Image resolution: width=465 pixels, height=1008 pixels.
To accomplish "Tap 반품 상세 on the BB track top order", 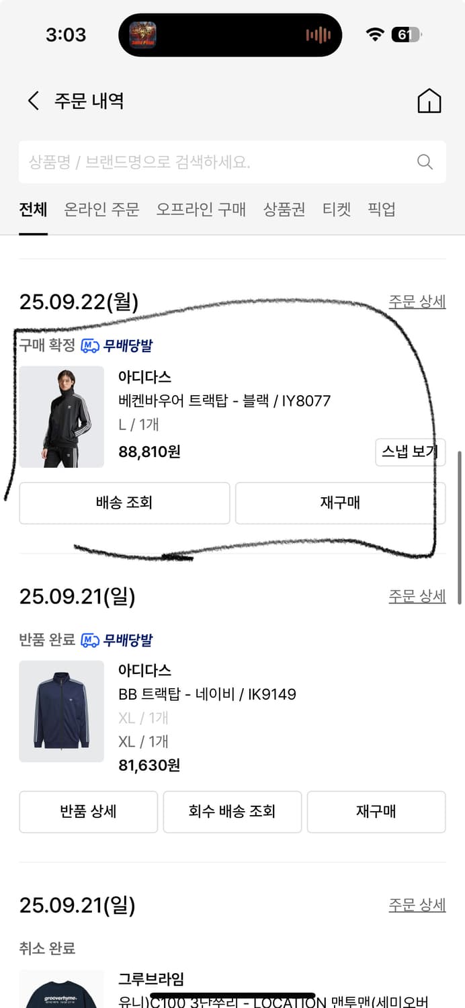I will click(88, 812).
